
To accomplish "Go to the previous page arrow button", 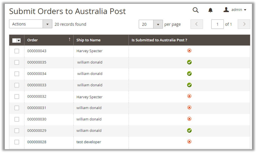I will [197, 24].
